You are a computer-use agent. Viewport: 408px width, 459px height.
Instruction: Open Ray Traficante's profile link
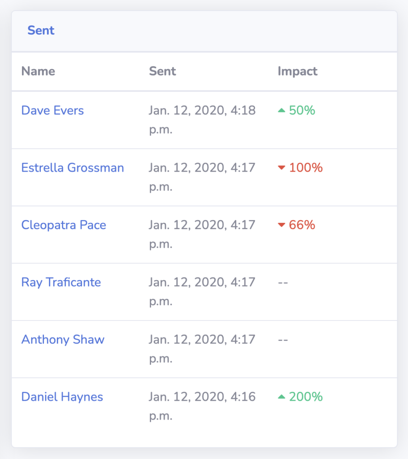pos(61,282)
